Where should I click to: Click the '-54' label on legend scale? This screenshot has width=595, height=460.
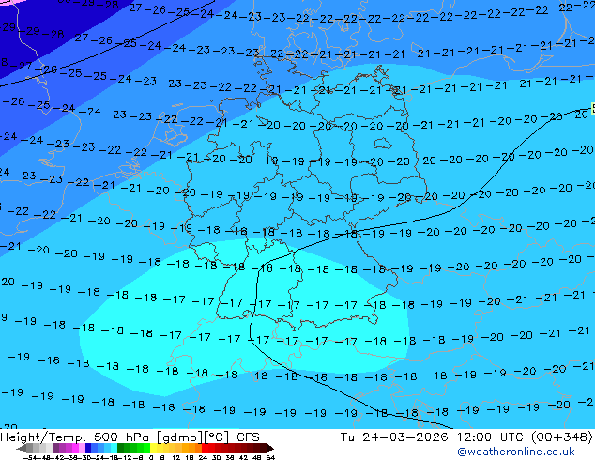point(29,457)
